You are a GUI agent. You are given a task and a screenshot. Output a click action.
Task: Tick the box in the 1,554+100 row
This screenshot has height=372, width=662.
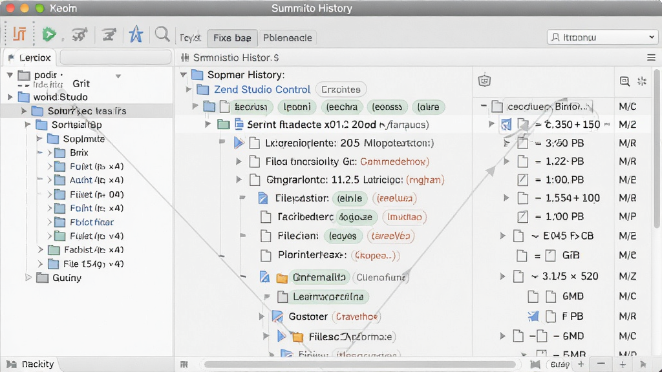[522, 198]
